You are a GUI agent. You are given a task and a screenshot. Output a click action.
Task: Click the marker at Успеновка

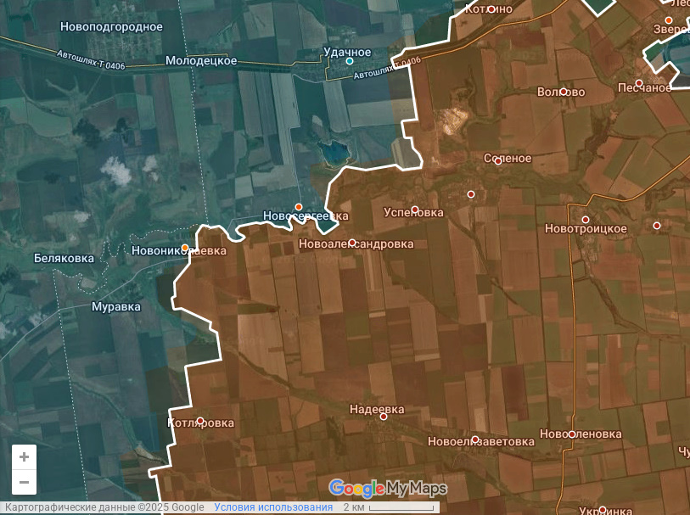tap(415, 210)
